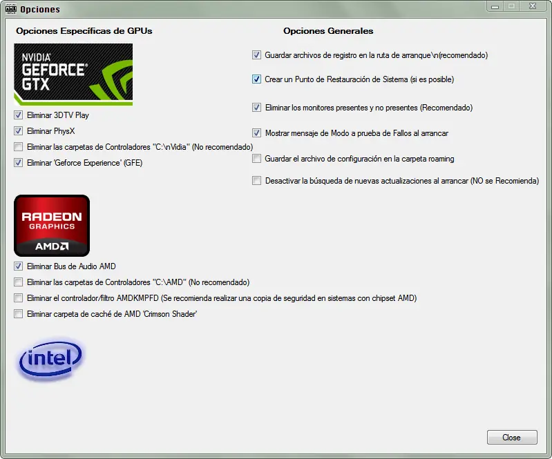
Task: Uncheck Eliminar PhysX option
Action: tap(18, 131)
